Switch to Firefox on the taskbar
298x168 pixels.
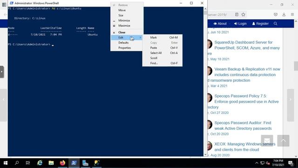[62, 163]
